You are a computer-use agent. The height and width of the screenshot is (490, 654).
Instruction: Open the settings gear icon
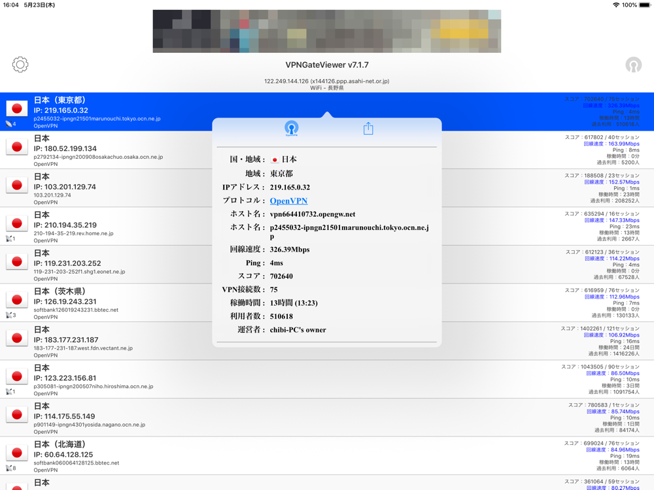20,65
